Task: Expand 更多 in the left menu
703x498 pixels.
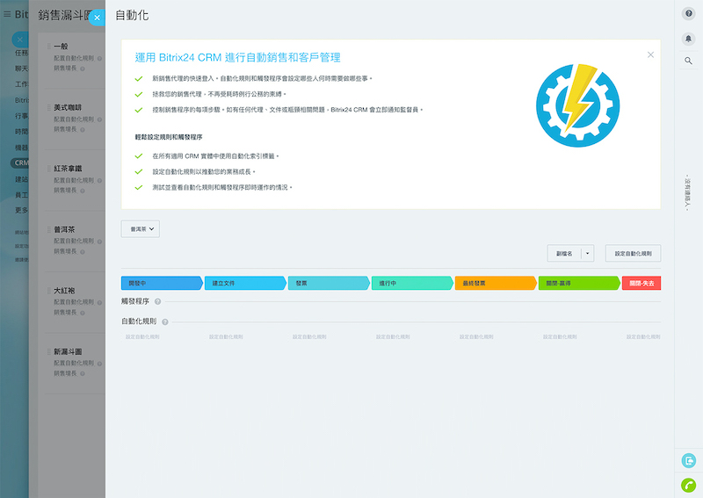Action: 21,210
